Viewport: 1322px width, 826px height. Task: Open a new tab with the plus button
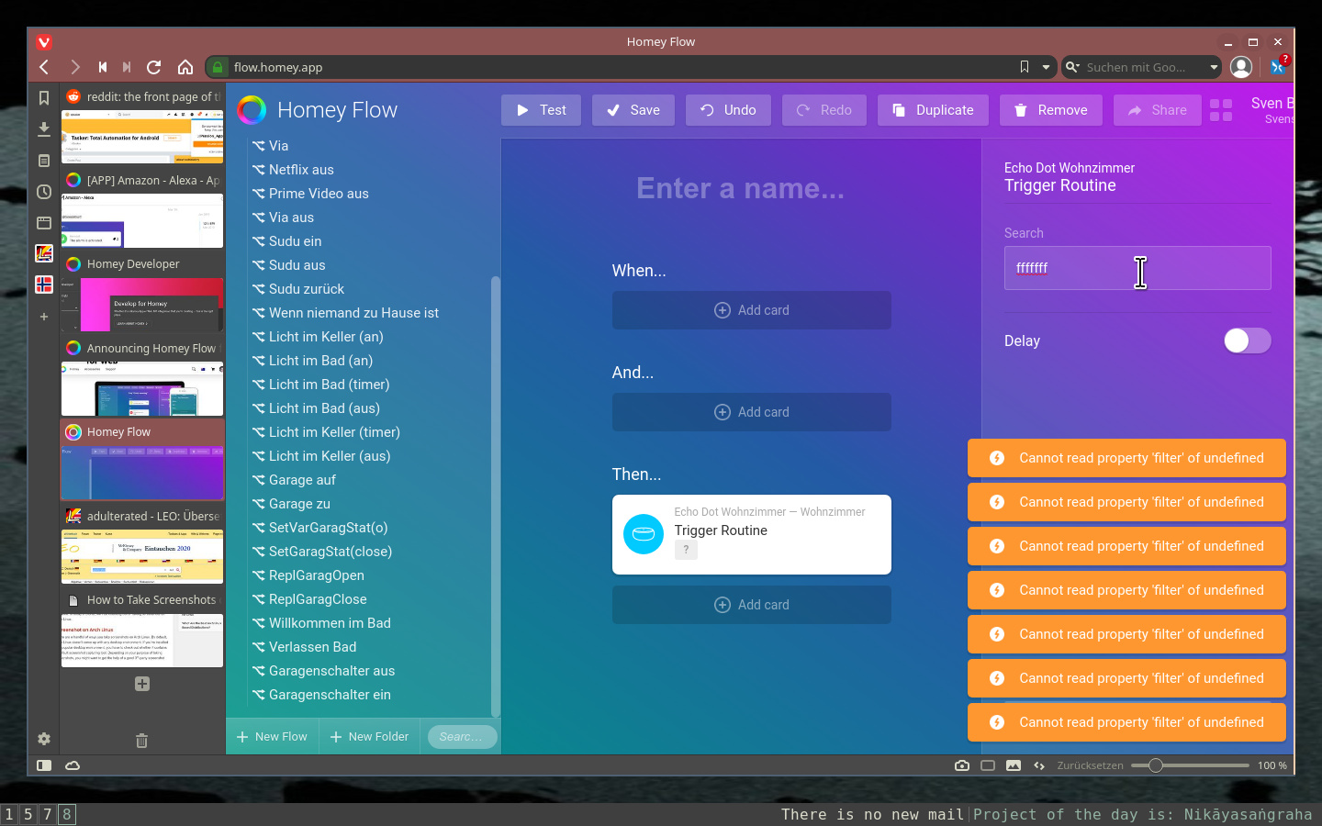[x=142, y=684]
